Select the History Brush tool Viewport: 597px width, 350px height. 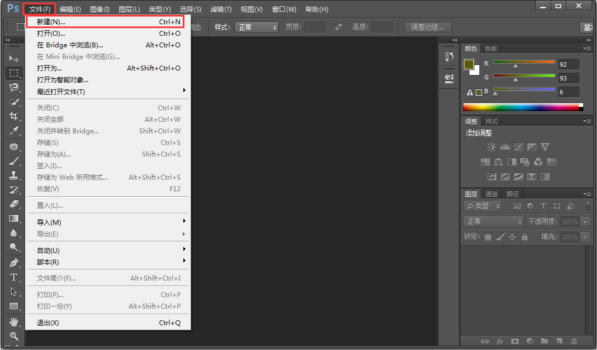pos(14,190)
